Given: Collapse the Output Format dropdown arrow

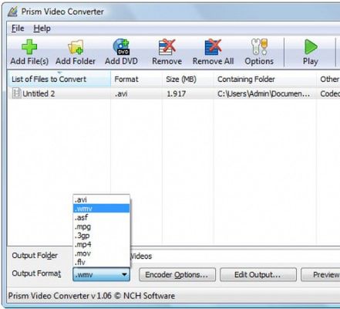Looking at the screenshot, I should point(124,274).
